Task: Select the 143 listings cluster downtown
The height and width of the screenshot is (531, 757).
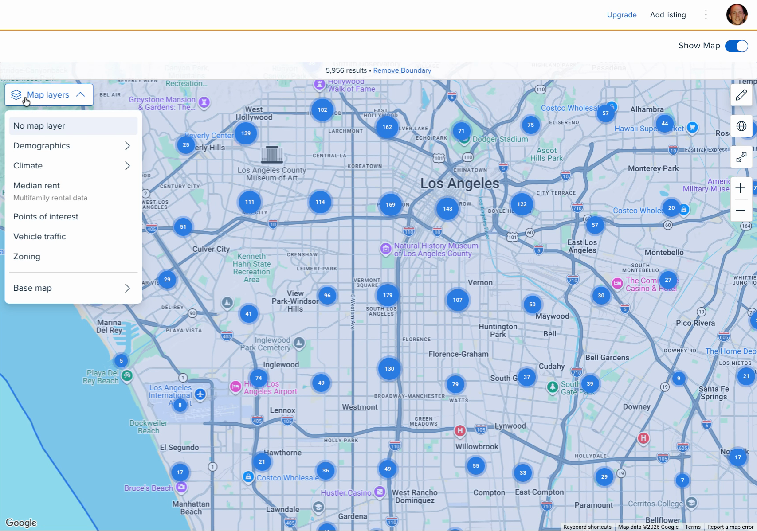Action: pos(447,209)
